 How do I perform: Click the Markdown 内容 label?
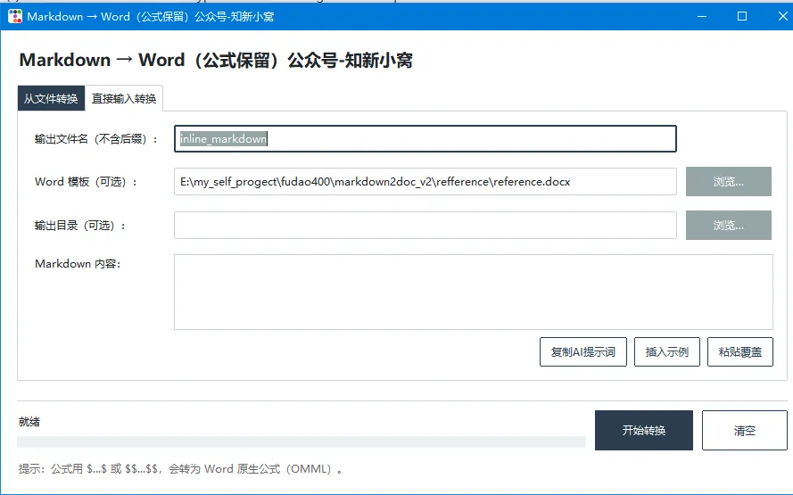coord(78,263)
